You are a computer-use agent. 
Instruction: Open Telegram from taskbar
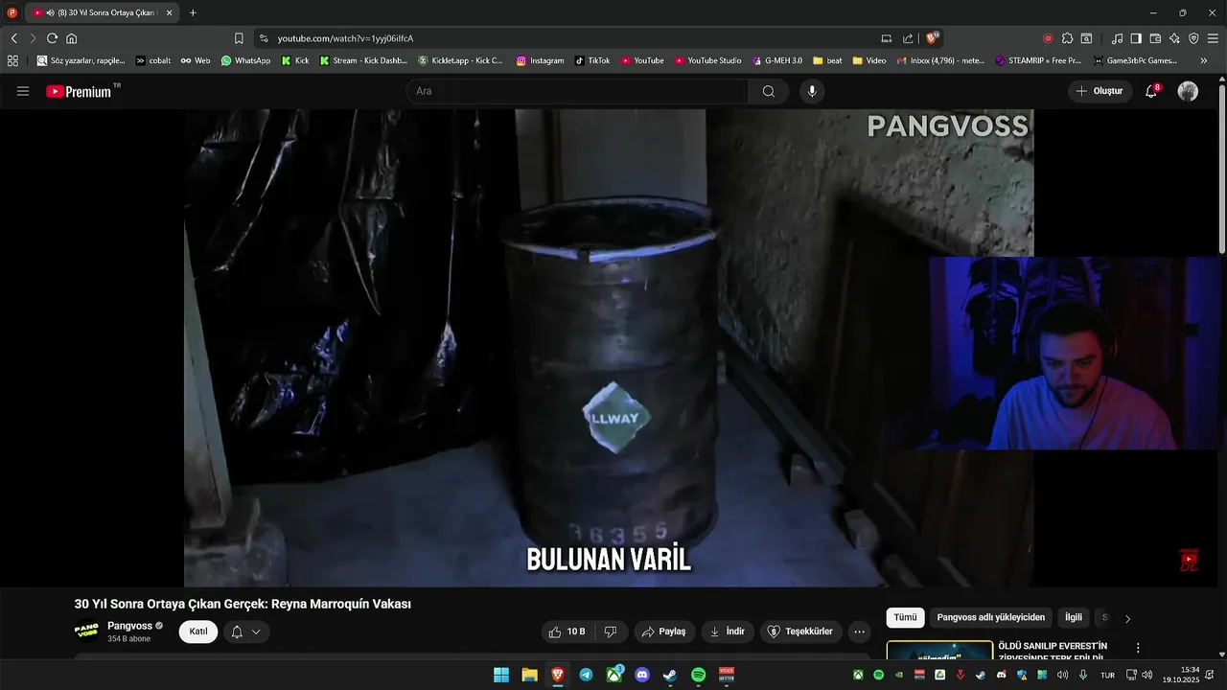tap(586, 675)
